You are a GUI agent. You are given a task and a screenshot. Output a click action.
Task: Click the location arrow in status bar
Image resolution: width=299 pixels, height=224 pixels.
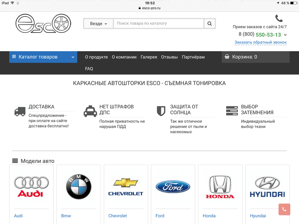point(278,3)
